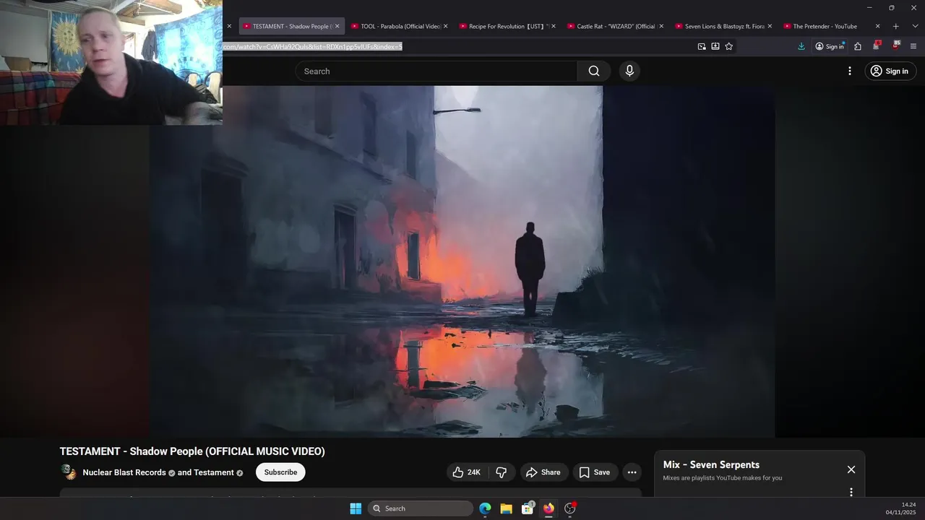925x520 pixels.
Task: Click Firefox icon in taskbar
Action: [548, 508]
